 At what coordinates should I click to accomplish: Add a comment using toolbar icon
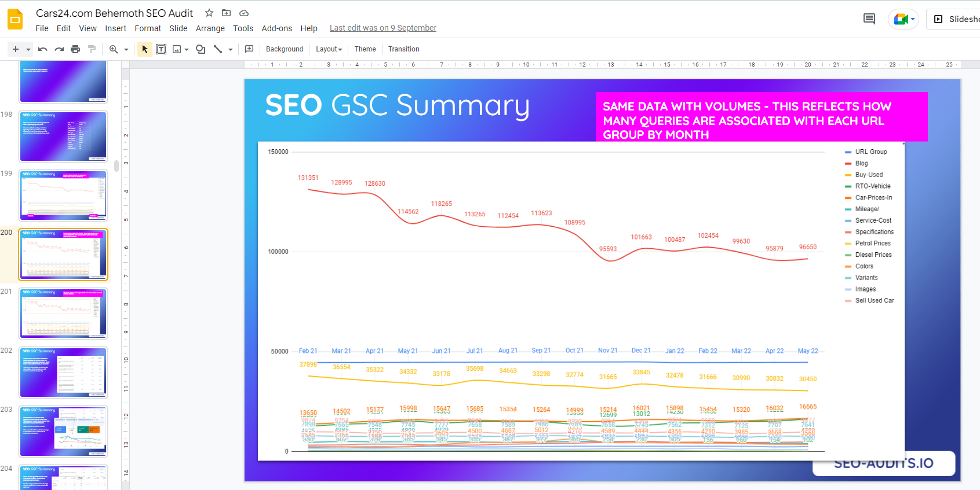tap(249, 49)
